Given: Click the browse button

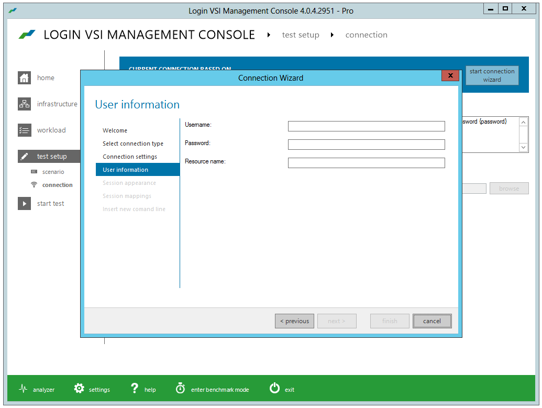Looking at the screenshot, I should point(509,189).
